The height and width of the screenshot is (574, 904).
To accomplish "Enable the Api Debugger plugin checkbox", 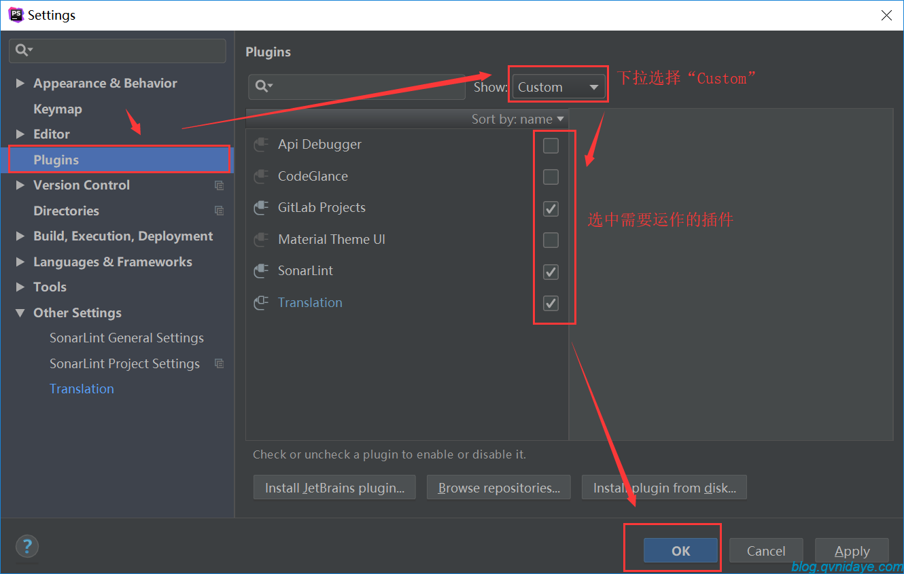I will click(551, 145).
